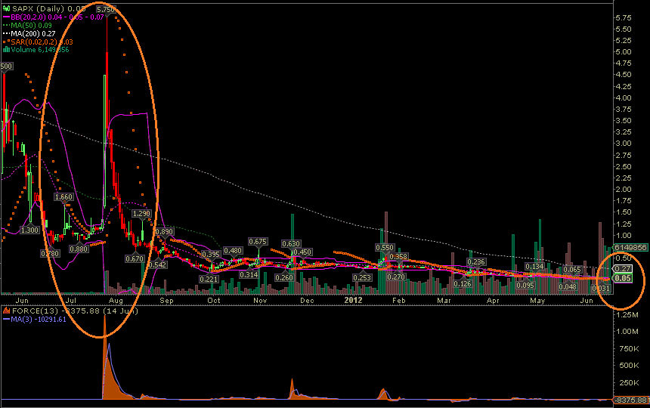Click the 0.480 price marker
650x408 pixels.
pos(233,251)
